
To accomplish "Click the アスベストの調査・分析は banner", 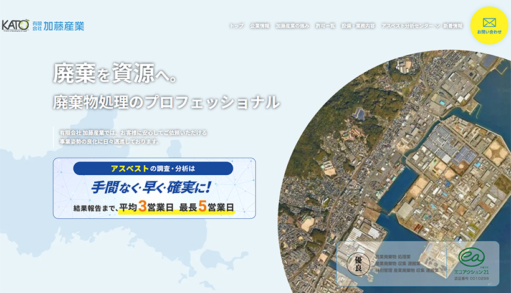I will pyautogui.click(x=154, y=168).
